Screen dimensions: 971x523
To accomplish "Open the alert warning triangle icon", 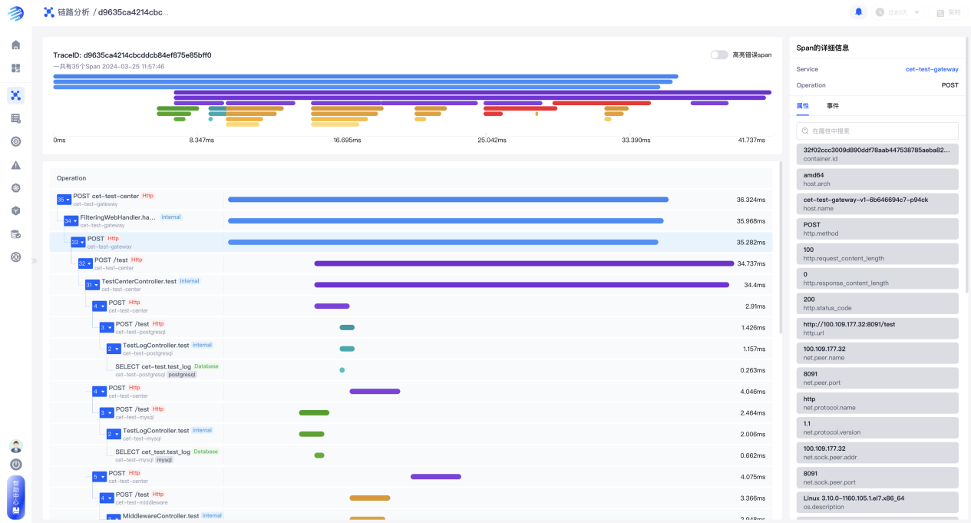I will click(x=15, y=165).
